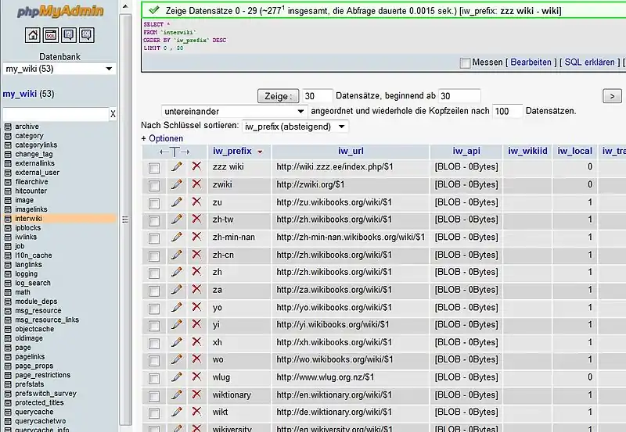Image resolution: width=626 pixels, height=432 pixels.
Task: Delete the zwiki row
Action: click(x=196, y=184)
